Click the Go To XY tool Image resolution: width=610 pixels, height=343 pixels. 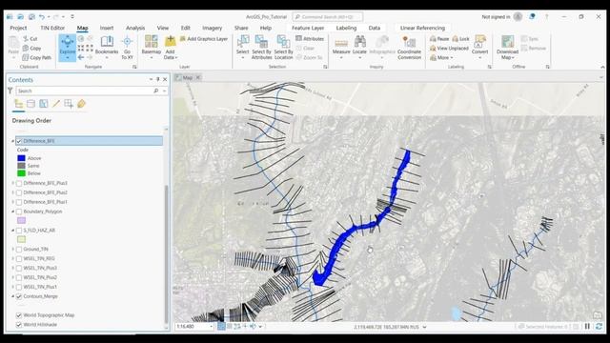pyautogui.click(x=127, y=48)
